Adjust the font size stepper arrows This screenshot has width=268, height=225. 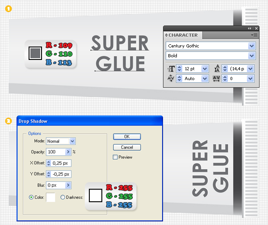pyautogui.click(x=179, y=69)
